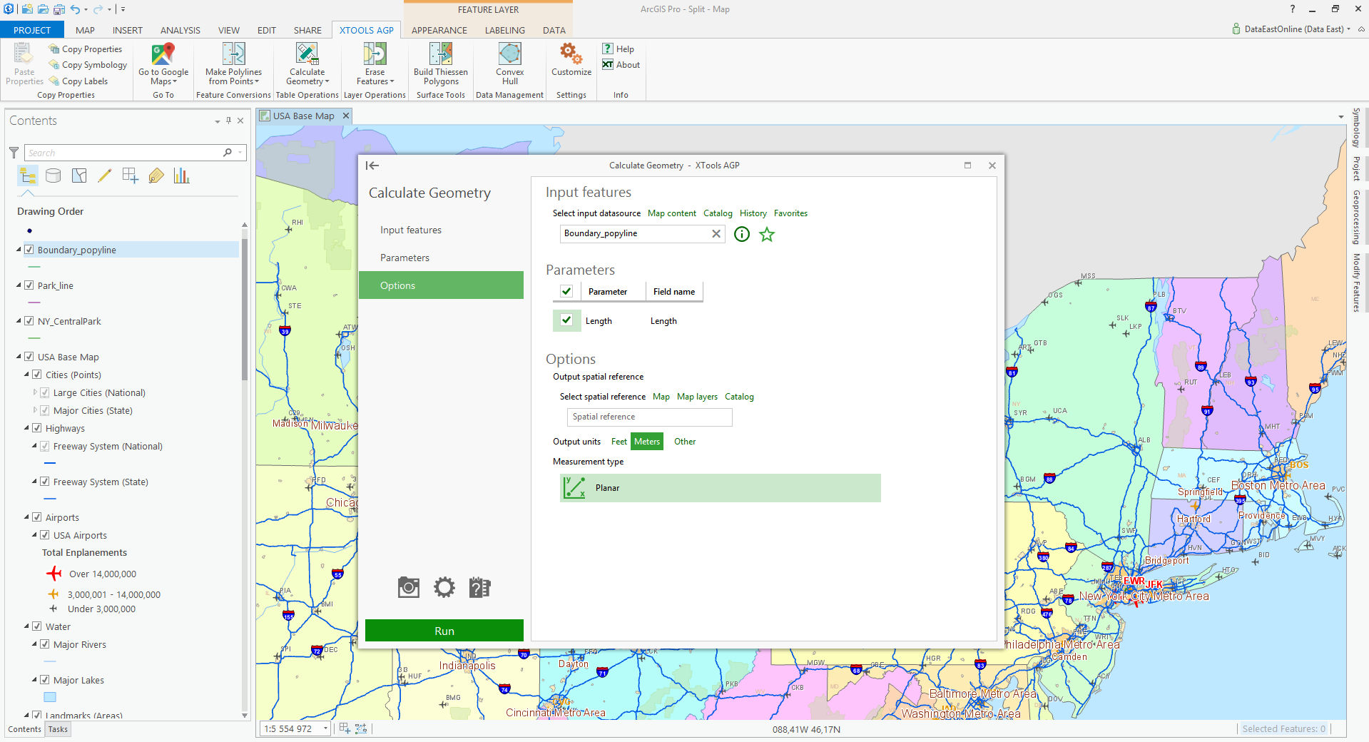This screenshot has width=1369, height=742.
Task: Open the Contents pane options menu
Action: (218, 121)
